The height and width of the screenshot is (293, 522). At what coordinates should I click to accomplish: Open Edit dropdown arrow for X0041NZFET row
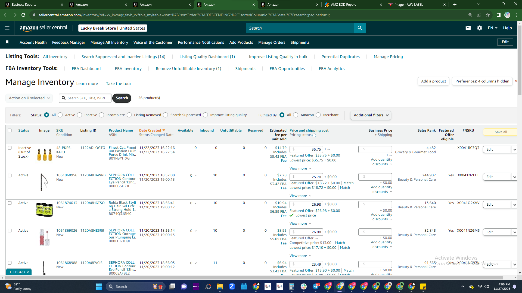click(x=514, y=177)
